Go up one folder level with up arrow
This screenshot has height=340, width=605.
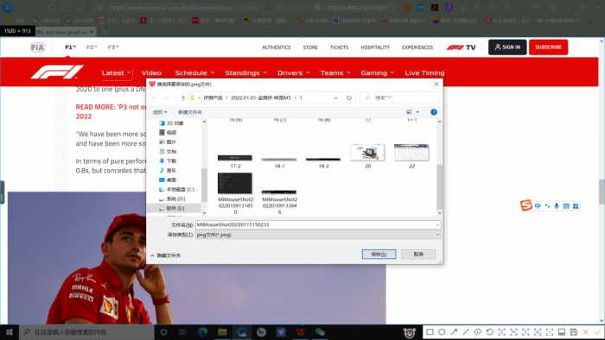(x=183, y=98)
